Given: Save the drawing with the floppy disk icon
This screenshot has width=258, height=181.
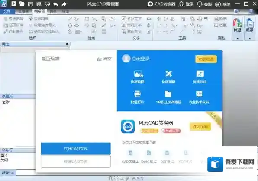Looking at the screenshot, I should [x=30, y=4].
